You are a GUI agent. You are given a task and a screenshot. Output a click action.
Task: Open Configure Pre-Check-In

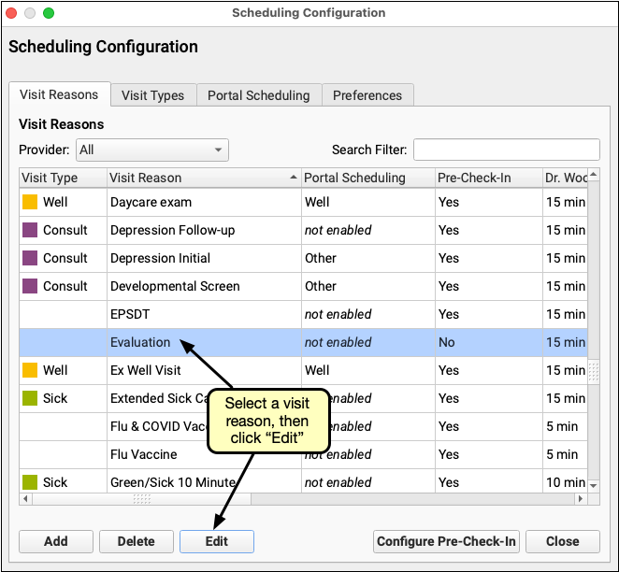click(x=445, y=541)
